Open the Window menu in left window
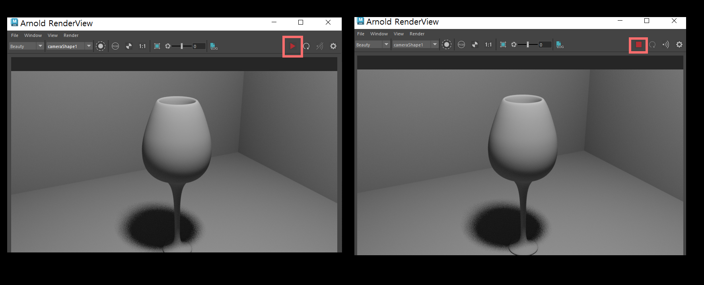This screenshot has height=285, width=704. tap(33, 35)
